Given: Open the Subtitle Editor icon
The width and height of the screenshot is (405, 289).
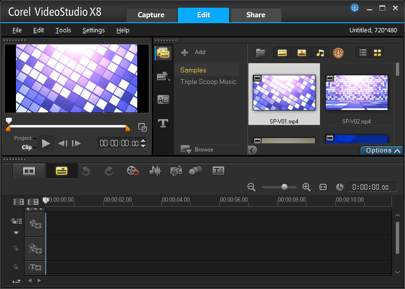Looking at the screenshot, I should [x=218, y=171].
